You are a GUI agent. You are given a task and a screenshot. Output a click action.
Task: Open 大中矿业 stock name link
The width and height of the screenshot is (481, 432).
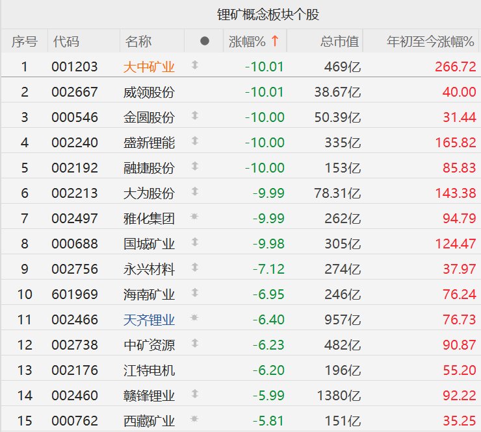pyautogui.click(x=149, y=67)
